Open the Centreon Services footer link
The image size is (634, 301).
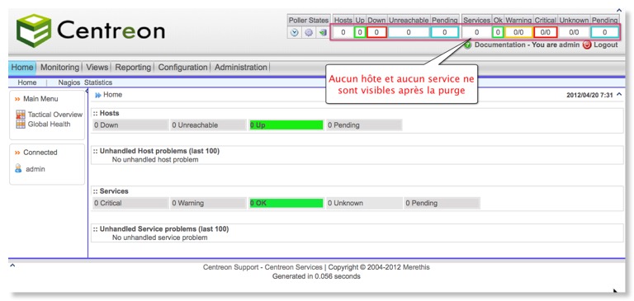click(x=294, y=267)
